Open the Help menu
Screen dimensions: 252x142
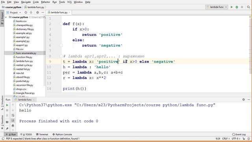(x=87, y=2)
